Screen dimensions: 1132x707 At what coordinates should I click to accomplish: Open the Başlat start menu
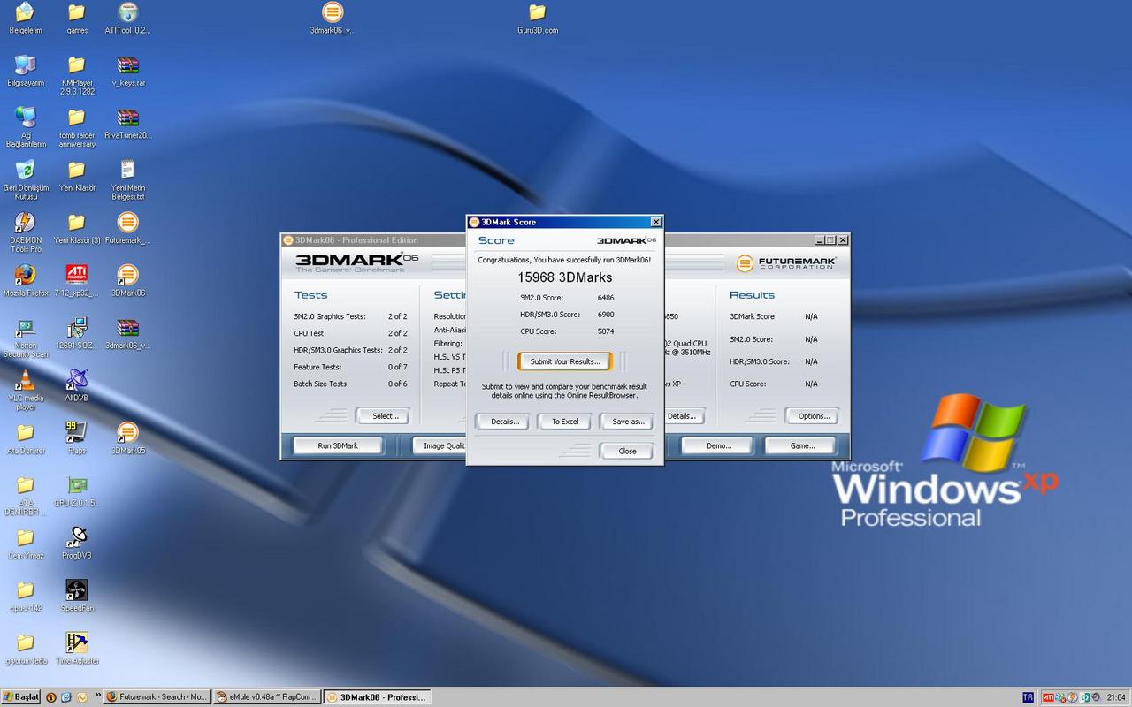tap(21, 697)
